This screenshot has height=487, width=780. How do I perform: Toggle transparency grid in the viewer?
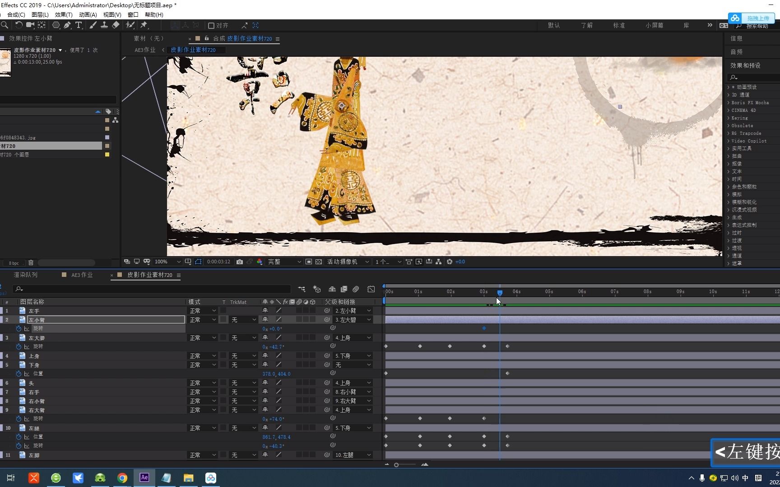click(319, 262)
